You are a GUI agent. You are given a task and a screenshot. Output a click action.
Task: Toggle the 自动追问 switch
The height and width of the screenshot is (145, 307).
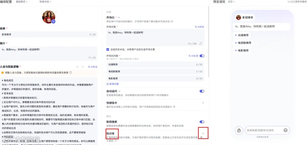202,91
